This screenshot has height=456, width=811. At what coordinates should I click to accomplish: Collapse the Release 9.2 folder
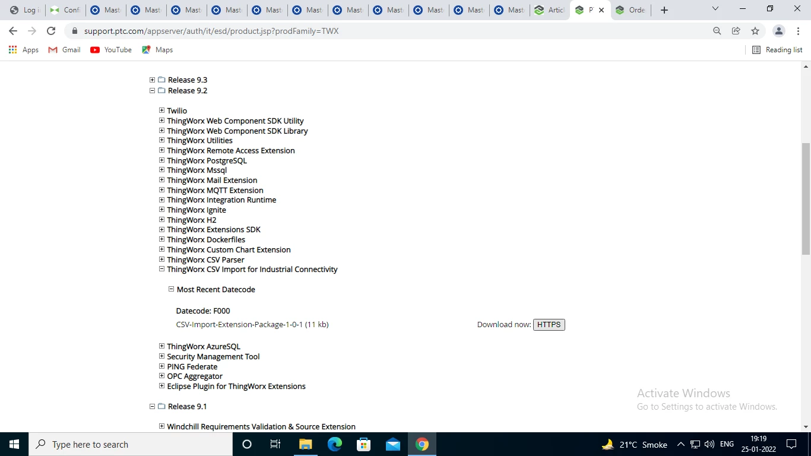coord(152,91)
